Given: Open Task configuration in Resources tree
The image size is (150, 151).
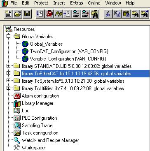Looking at the screenshot, I should coord(40,133).
